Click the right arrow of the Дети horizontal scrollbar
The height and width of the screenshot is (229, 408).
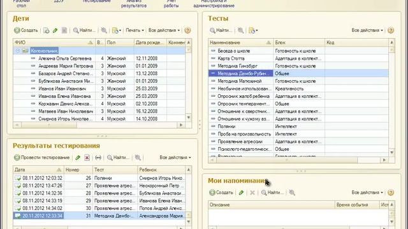(x=181, y=125)
